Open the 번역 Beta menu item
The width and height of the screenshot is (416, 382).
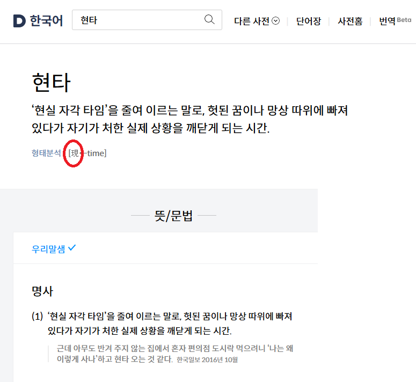pos(395,20)
